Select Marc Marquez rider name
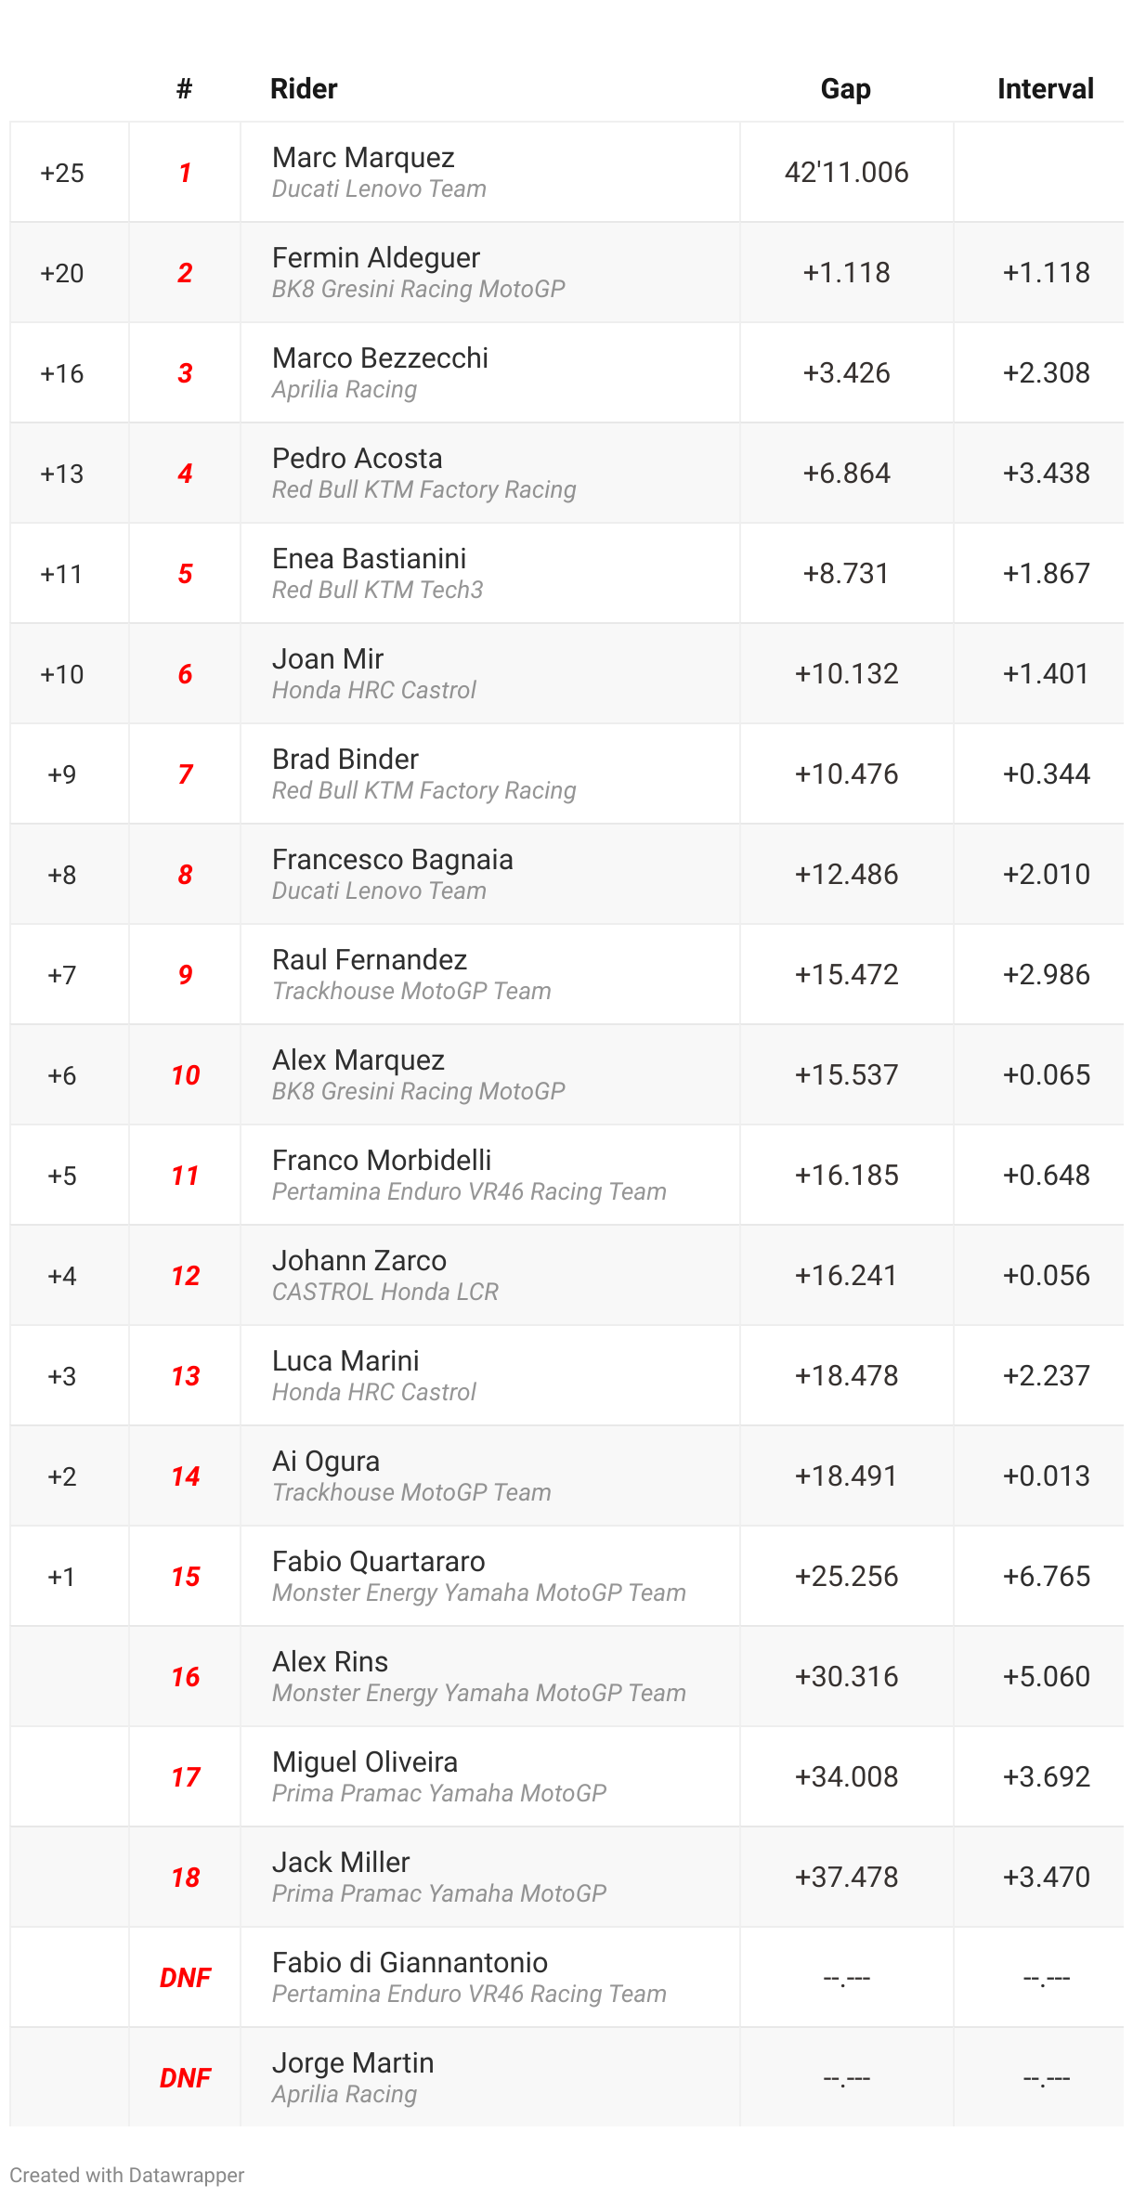Screen dimensions: 1133x2197 [x=363, y=158]
